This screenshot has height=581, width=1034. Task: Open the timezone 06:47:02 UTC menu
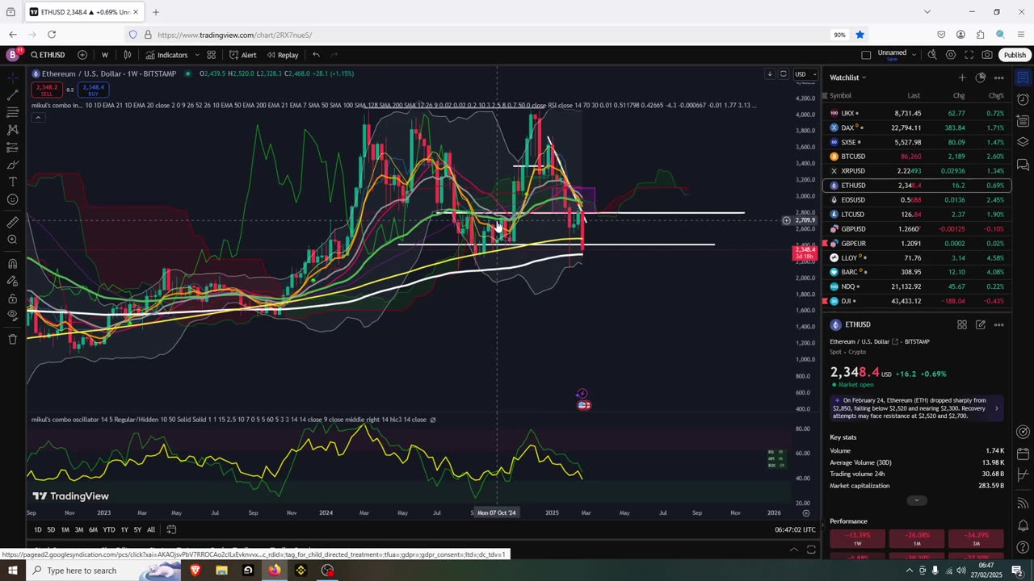pos(795,529)
